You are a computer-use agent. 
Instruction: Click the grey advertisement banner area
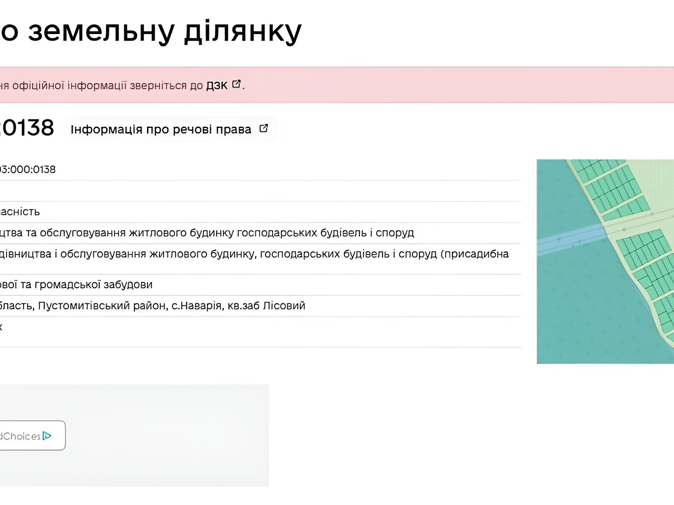pos(134,436)
